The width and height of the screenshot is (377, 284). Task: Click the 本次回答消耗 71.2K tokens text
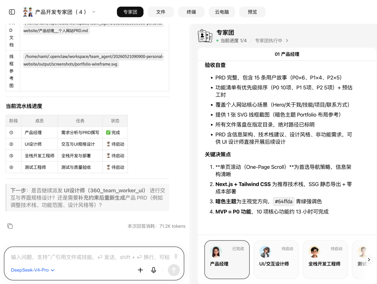click(156, 226)
